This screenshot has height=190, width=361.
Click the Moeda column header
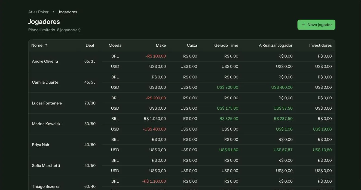(x=115, y=45)
